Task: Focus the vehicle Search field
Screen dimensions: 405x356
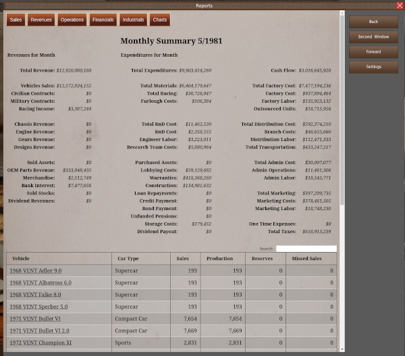Action: pos(306,249)
